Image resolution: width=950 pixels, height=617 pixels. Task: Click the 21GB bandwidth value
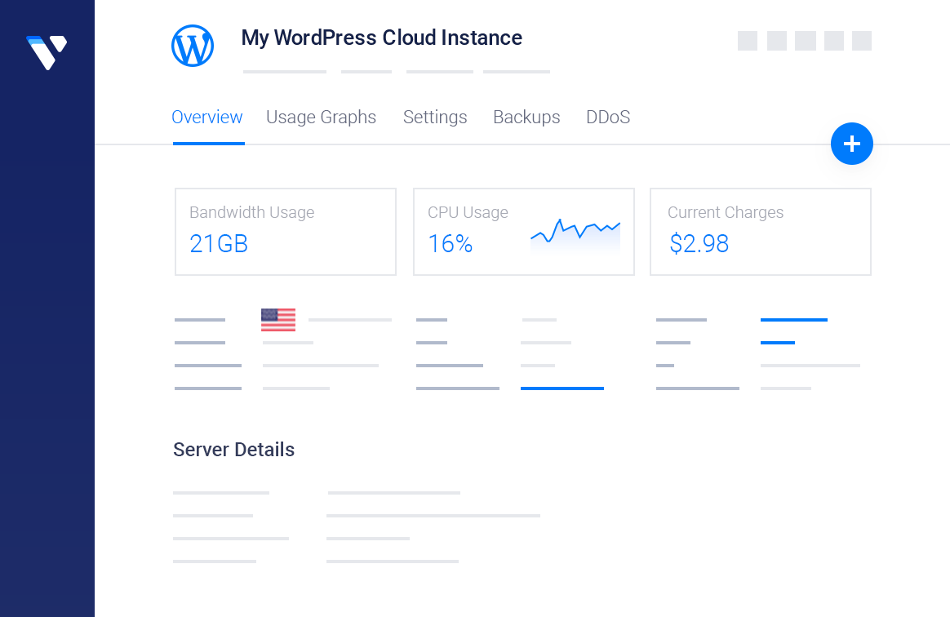pyautogui.click(x=219, y=244)
